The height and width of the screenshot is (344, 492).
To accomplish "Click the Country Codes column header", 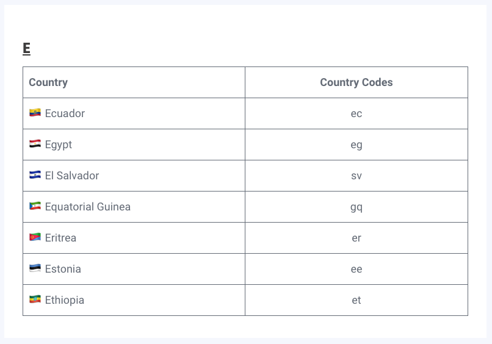I will [x=356, y=82].
